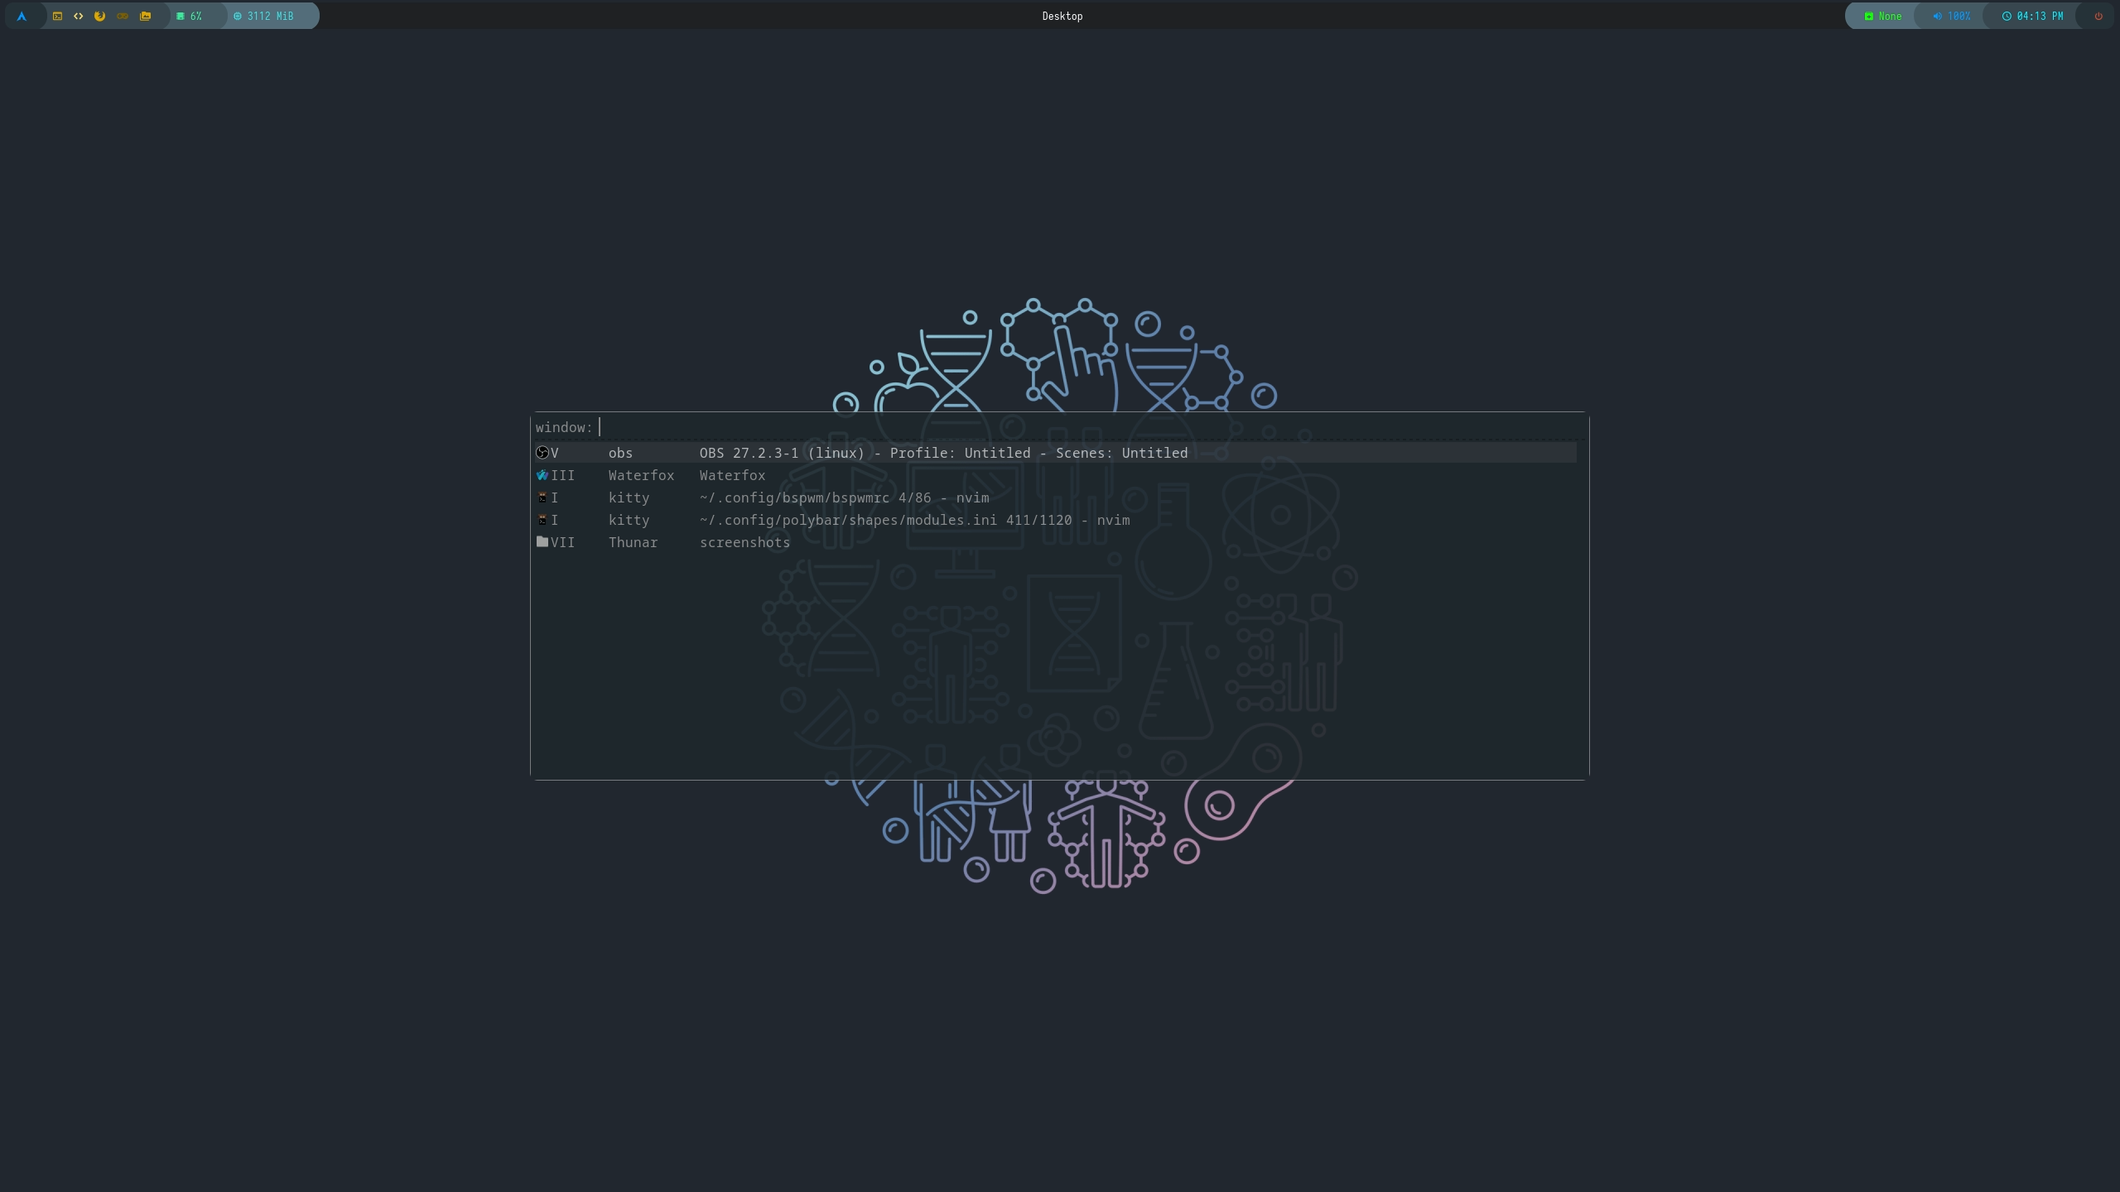Click the speaker volume icon
The image size is (2120, 1192).
(1937, 16)
